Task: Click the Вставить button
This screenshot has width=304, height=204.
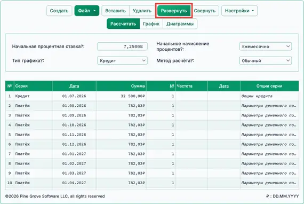Action: click(x=115, y=11)
